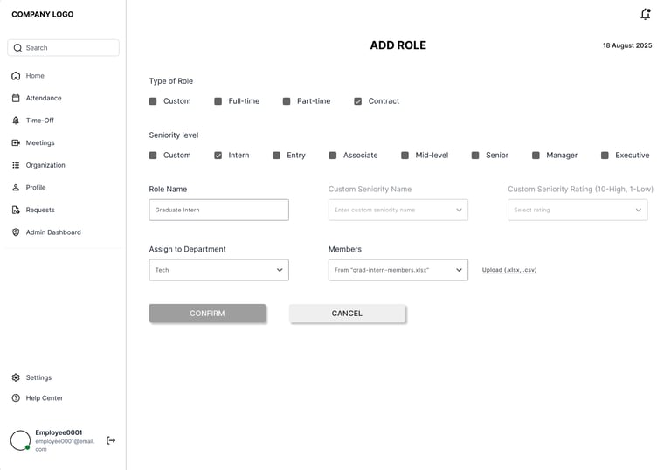Click the Meetings camera icon
Screen dimensions: 671x470
[x=16, y=143]
